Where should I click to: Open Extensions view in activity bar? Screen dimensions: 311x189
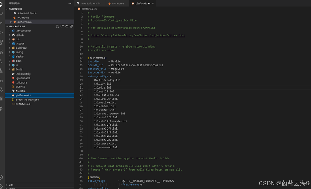(x=1, y=42)
